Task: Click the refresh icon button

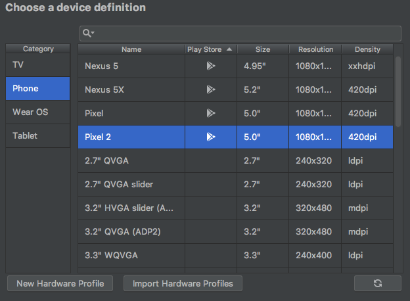Action: tap(377, 283)
